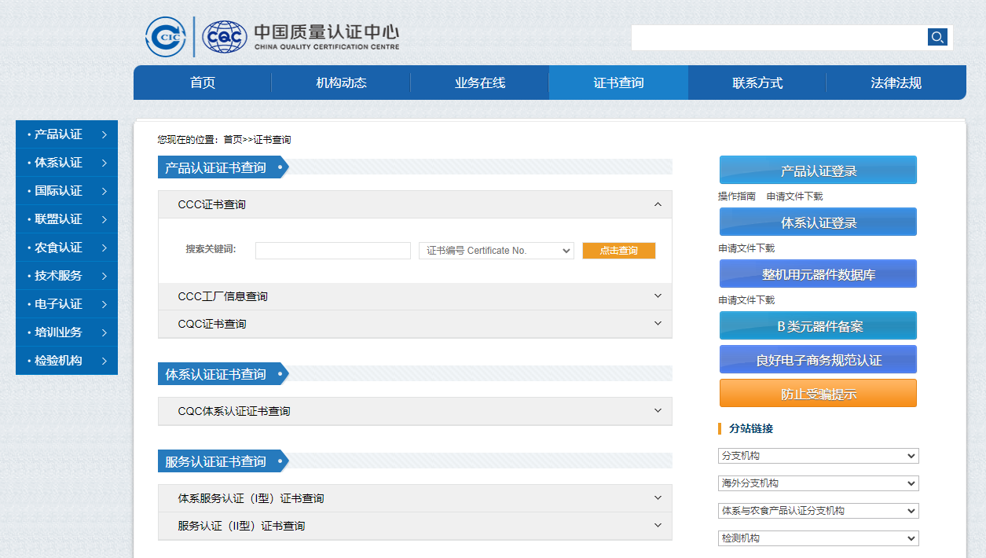The height and width of the screenshot is (558, 986).
Task: Click the orange 防止受骗提示 button
Action: point(818,393)
